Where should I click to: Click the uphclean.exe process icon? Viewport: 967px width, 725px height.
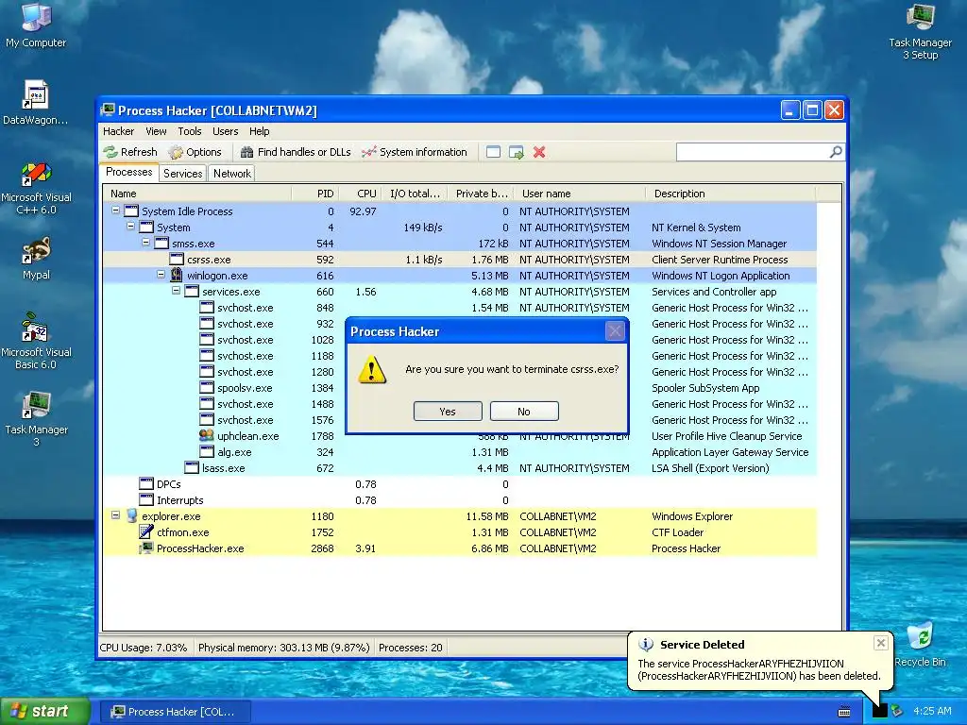tap(207, 435)
